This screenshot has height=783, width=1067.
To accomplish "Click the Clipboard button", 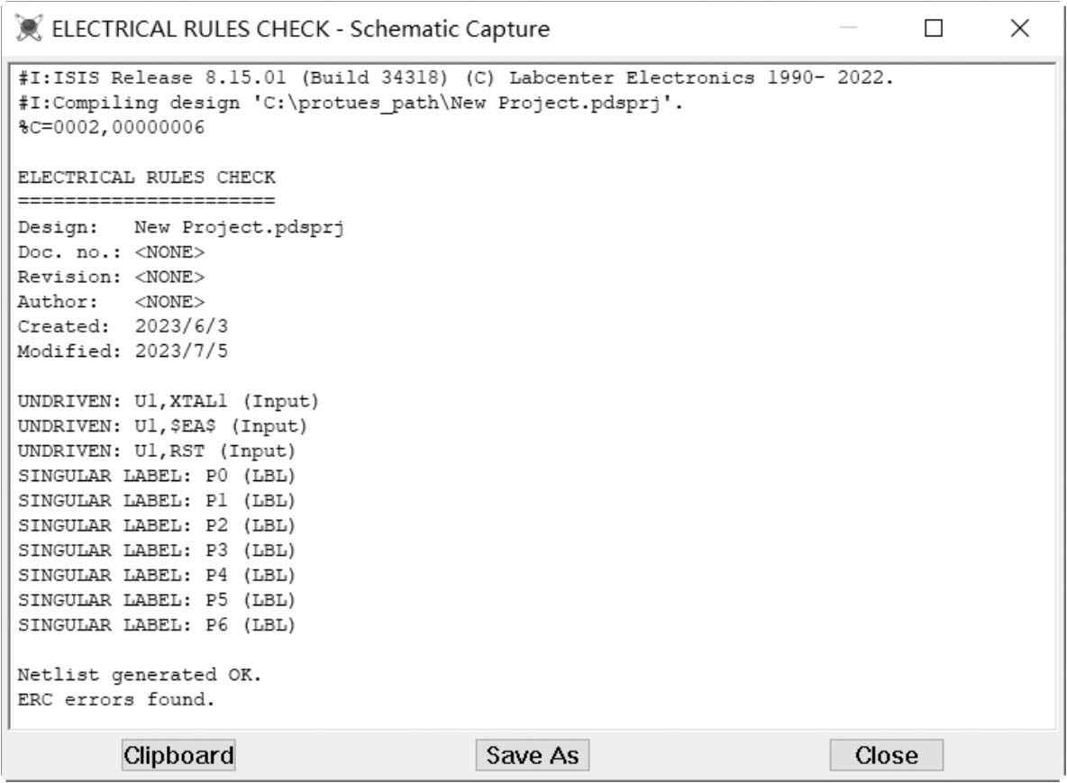I will point(178,755).
